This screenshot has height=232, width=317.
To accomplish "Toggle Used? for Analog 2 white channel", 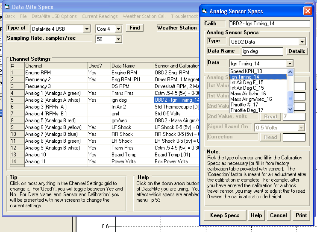I will [99, 100].
